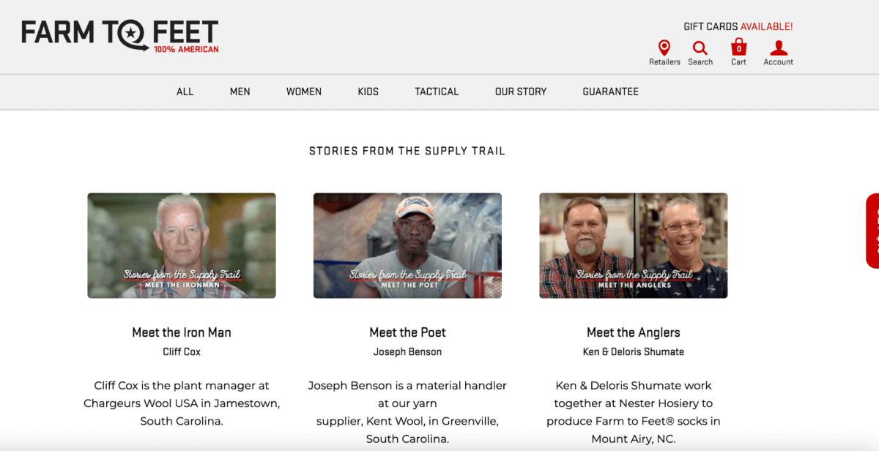The width and height of the screenshot is (879, 451).
Task: Select MEN in the navigation bar
Action: point(240,92)
